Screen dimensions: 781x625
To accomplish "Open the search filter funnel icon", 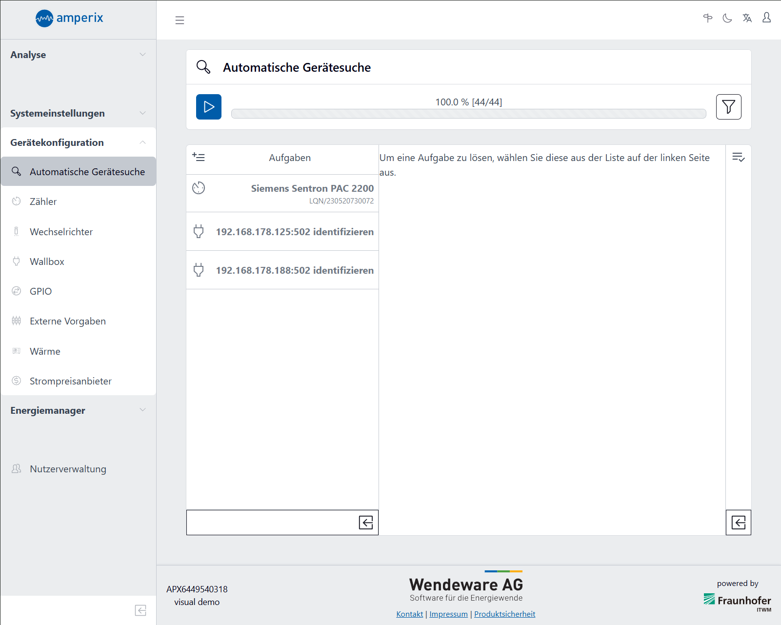I will click(x=728, y=107).
